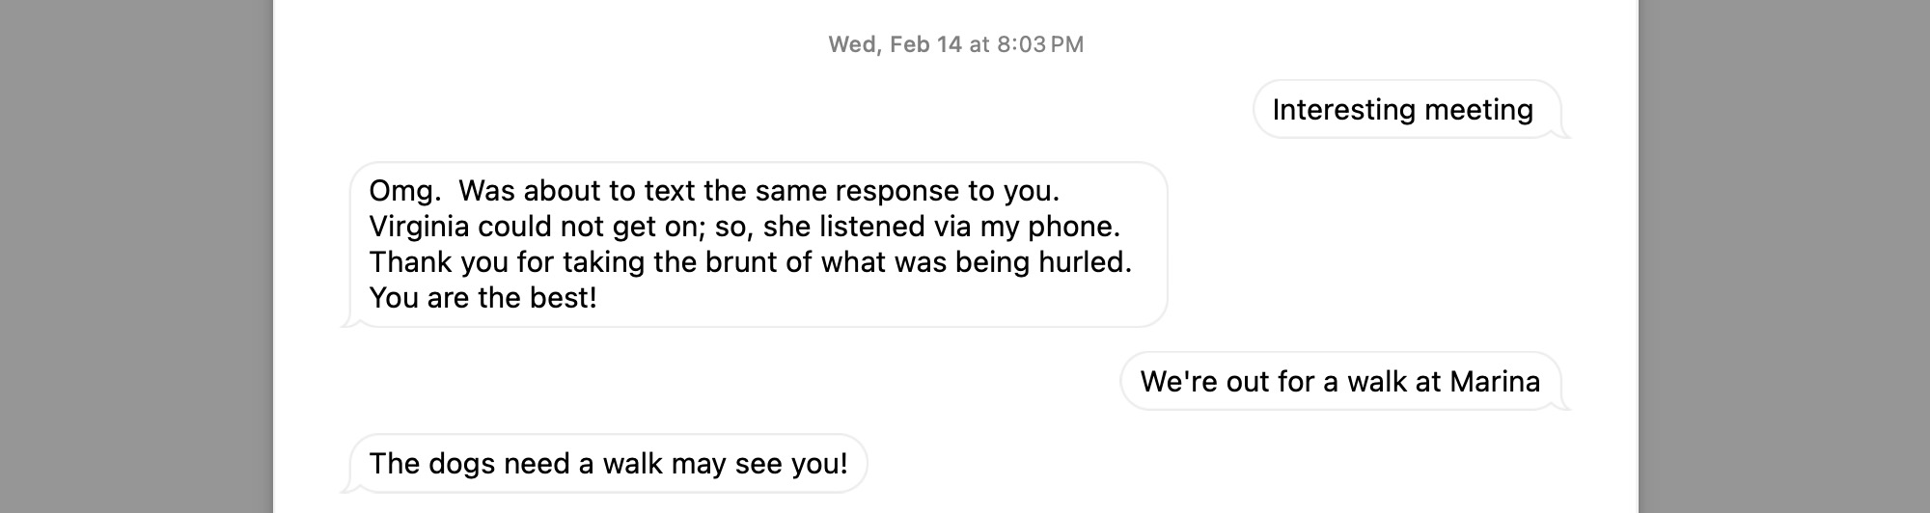Screen dimensions: 1930x513
Task: Select the "Interesting meeting" message bubble
Action: pos(1402,110)
